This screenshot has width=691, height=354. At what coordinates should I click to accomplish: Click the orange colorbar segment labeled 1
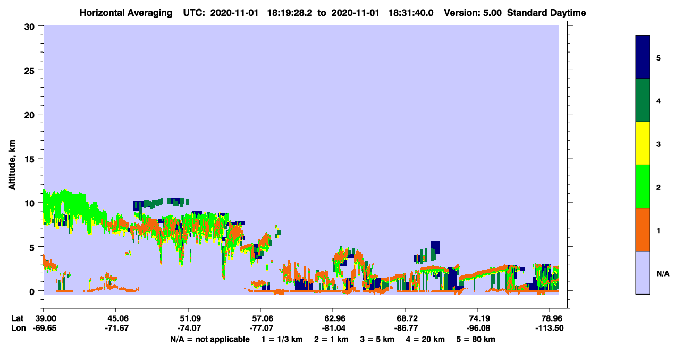click(643, 229)
